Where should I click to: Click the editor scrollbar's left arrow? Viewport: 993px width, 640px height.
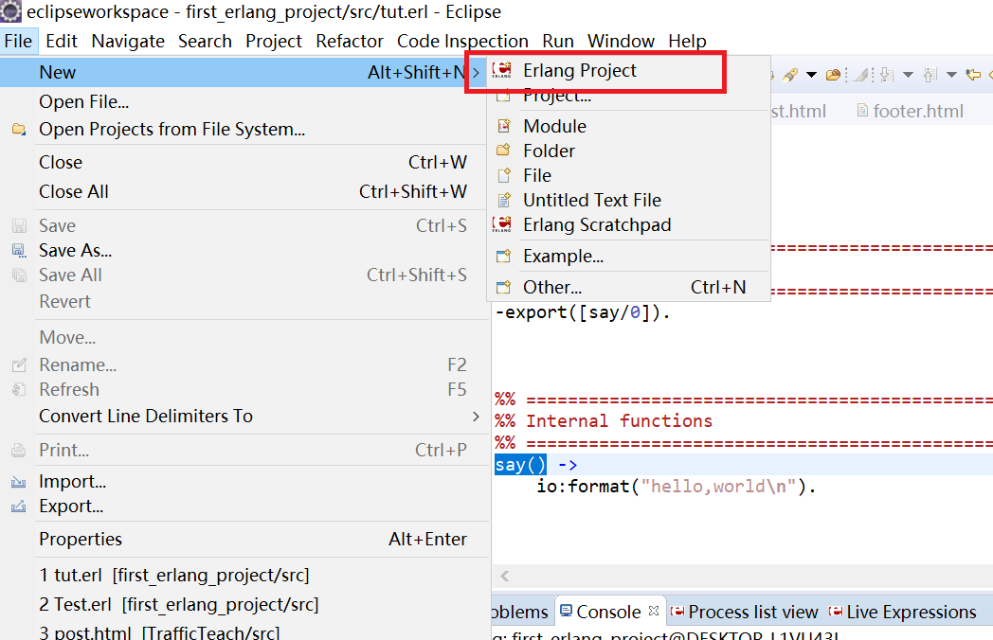coord(505,576)
